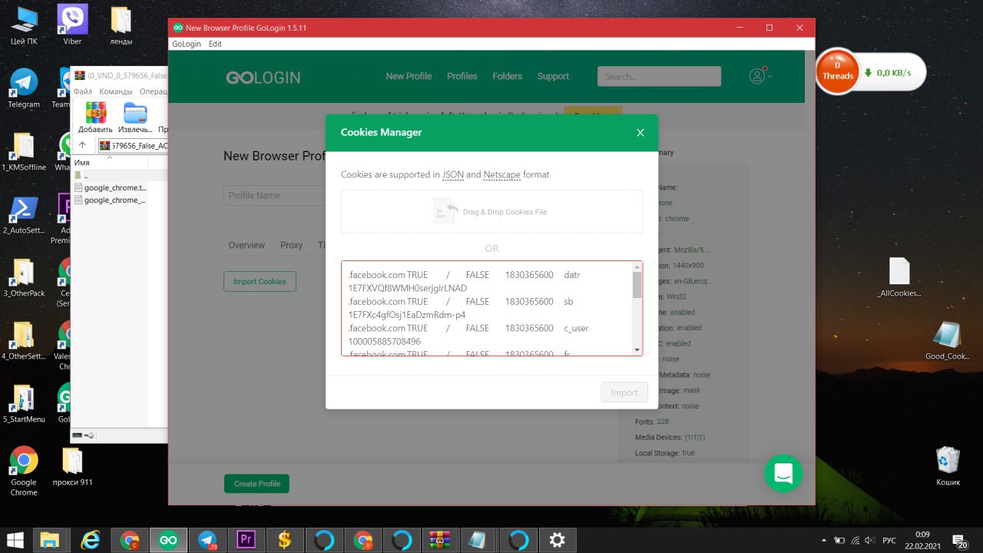Click the GoLogin search field

pos(659,76)
